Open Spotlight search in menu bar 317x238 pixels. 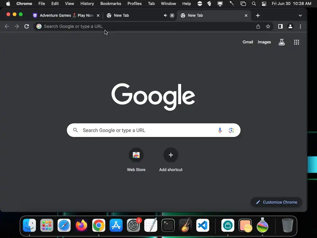click(x=254, y=4)
